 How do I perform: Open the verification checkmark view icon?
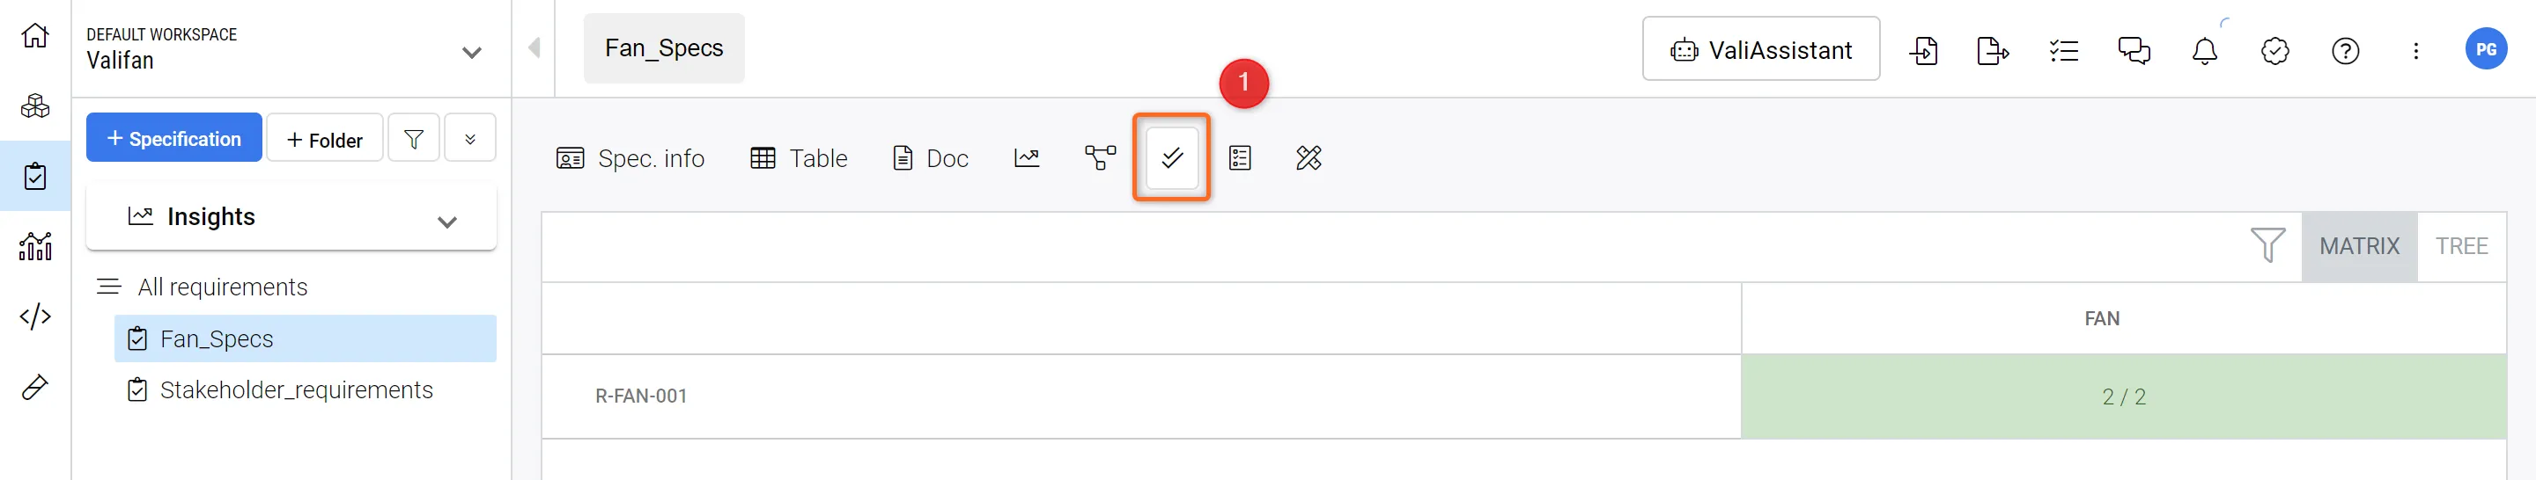pyautogui.click(x=1171, y=157)
